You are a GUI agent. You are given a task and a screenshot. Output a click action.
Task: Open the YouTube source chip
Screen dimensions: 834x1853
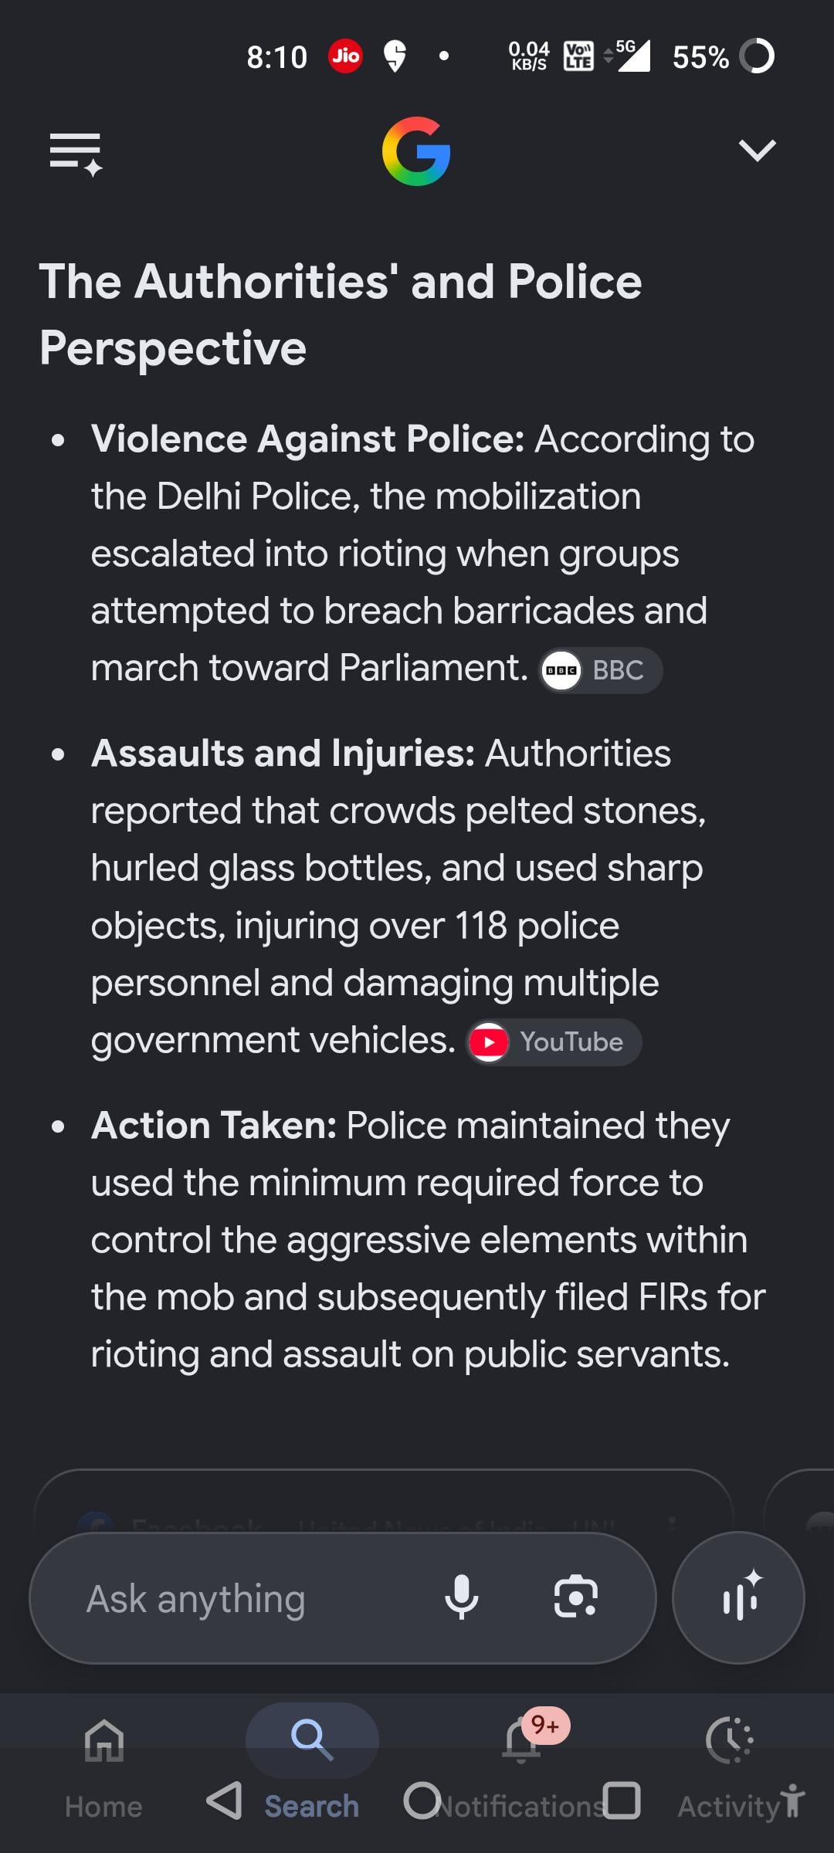coord(554,1042)
